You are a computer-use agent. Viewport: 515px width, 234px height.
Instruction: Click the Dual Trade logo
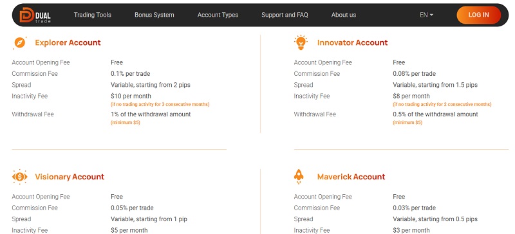tap(35, 15)
